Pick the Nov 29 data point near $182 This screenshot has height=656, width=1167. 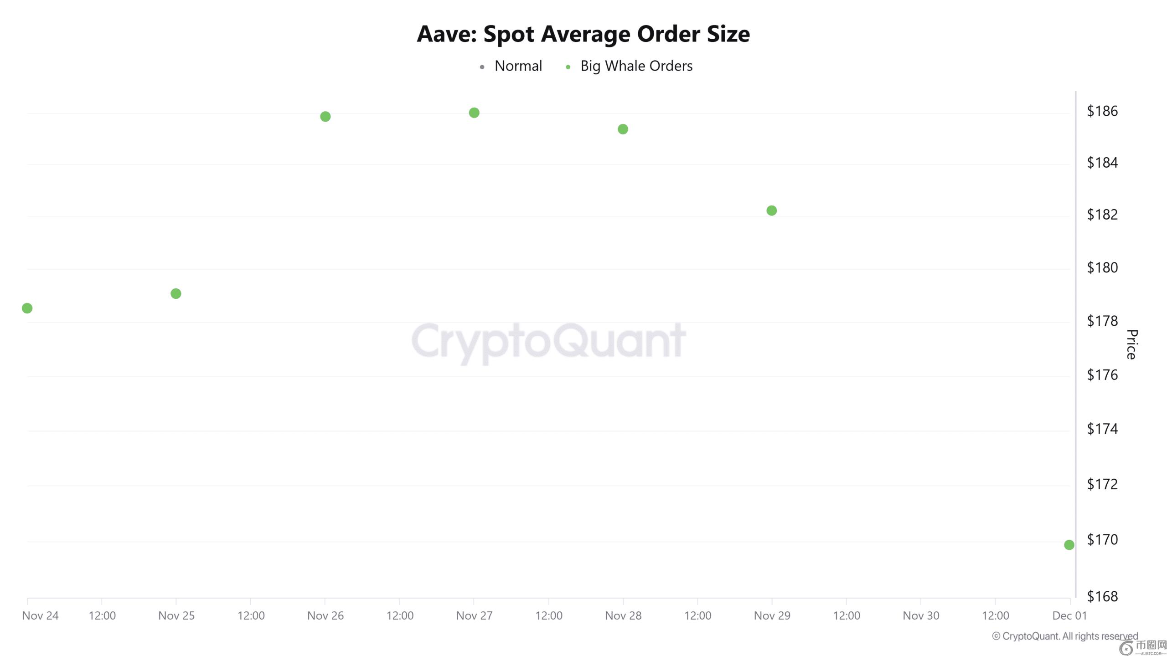click(x=771, y=210)
